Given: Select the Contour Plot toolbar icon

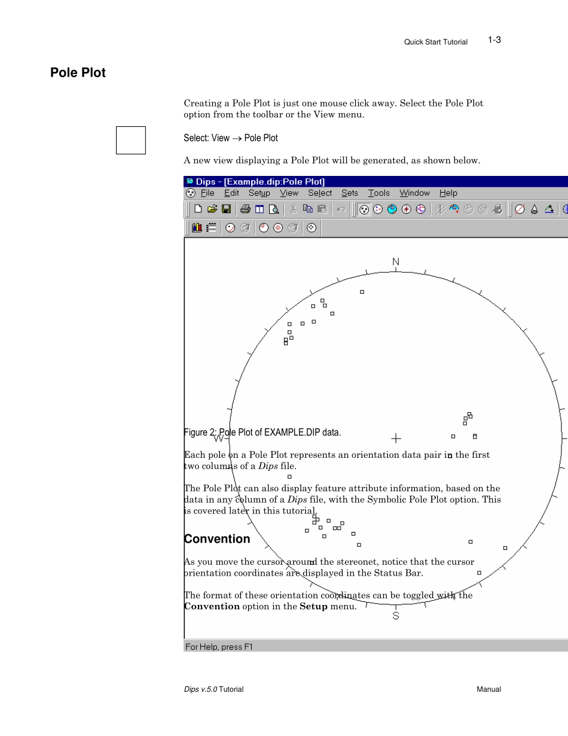Looking at the screenshot, I should [392, 209].
